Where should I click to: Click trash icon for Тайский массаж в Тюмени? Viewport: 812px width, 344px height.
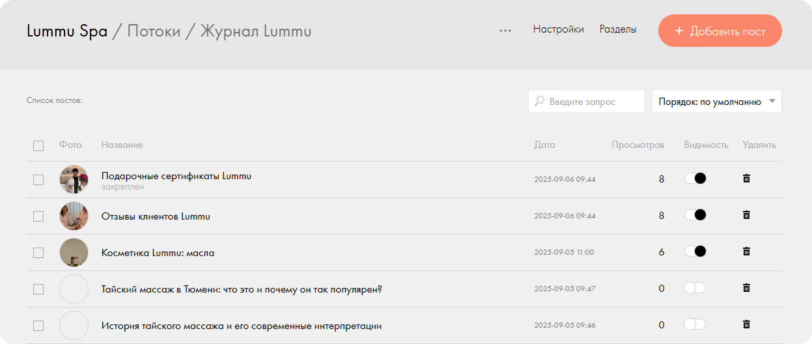coord(746,288)
